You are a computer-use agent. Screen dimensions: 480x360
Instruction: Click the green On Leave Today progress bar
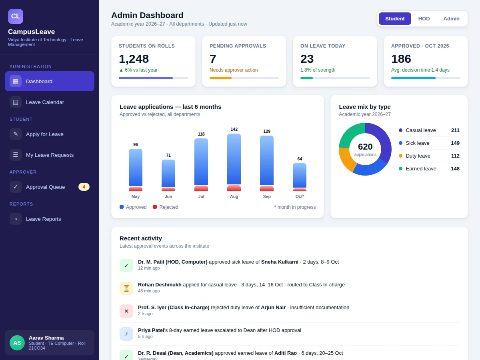click(x=306, y=78)
